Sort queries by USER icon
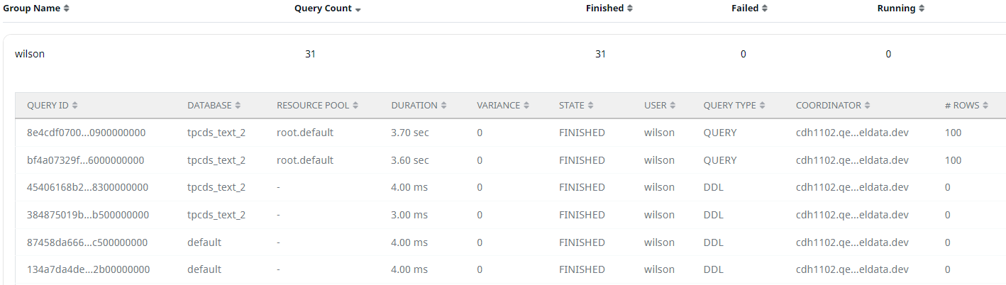Image resolution: width=1006 pixels, height=285 pixels. tap(673, 105)
